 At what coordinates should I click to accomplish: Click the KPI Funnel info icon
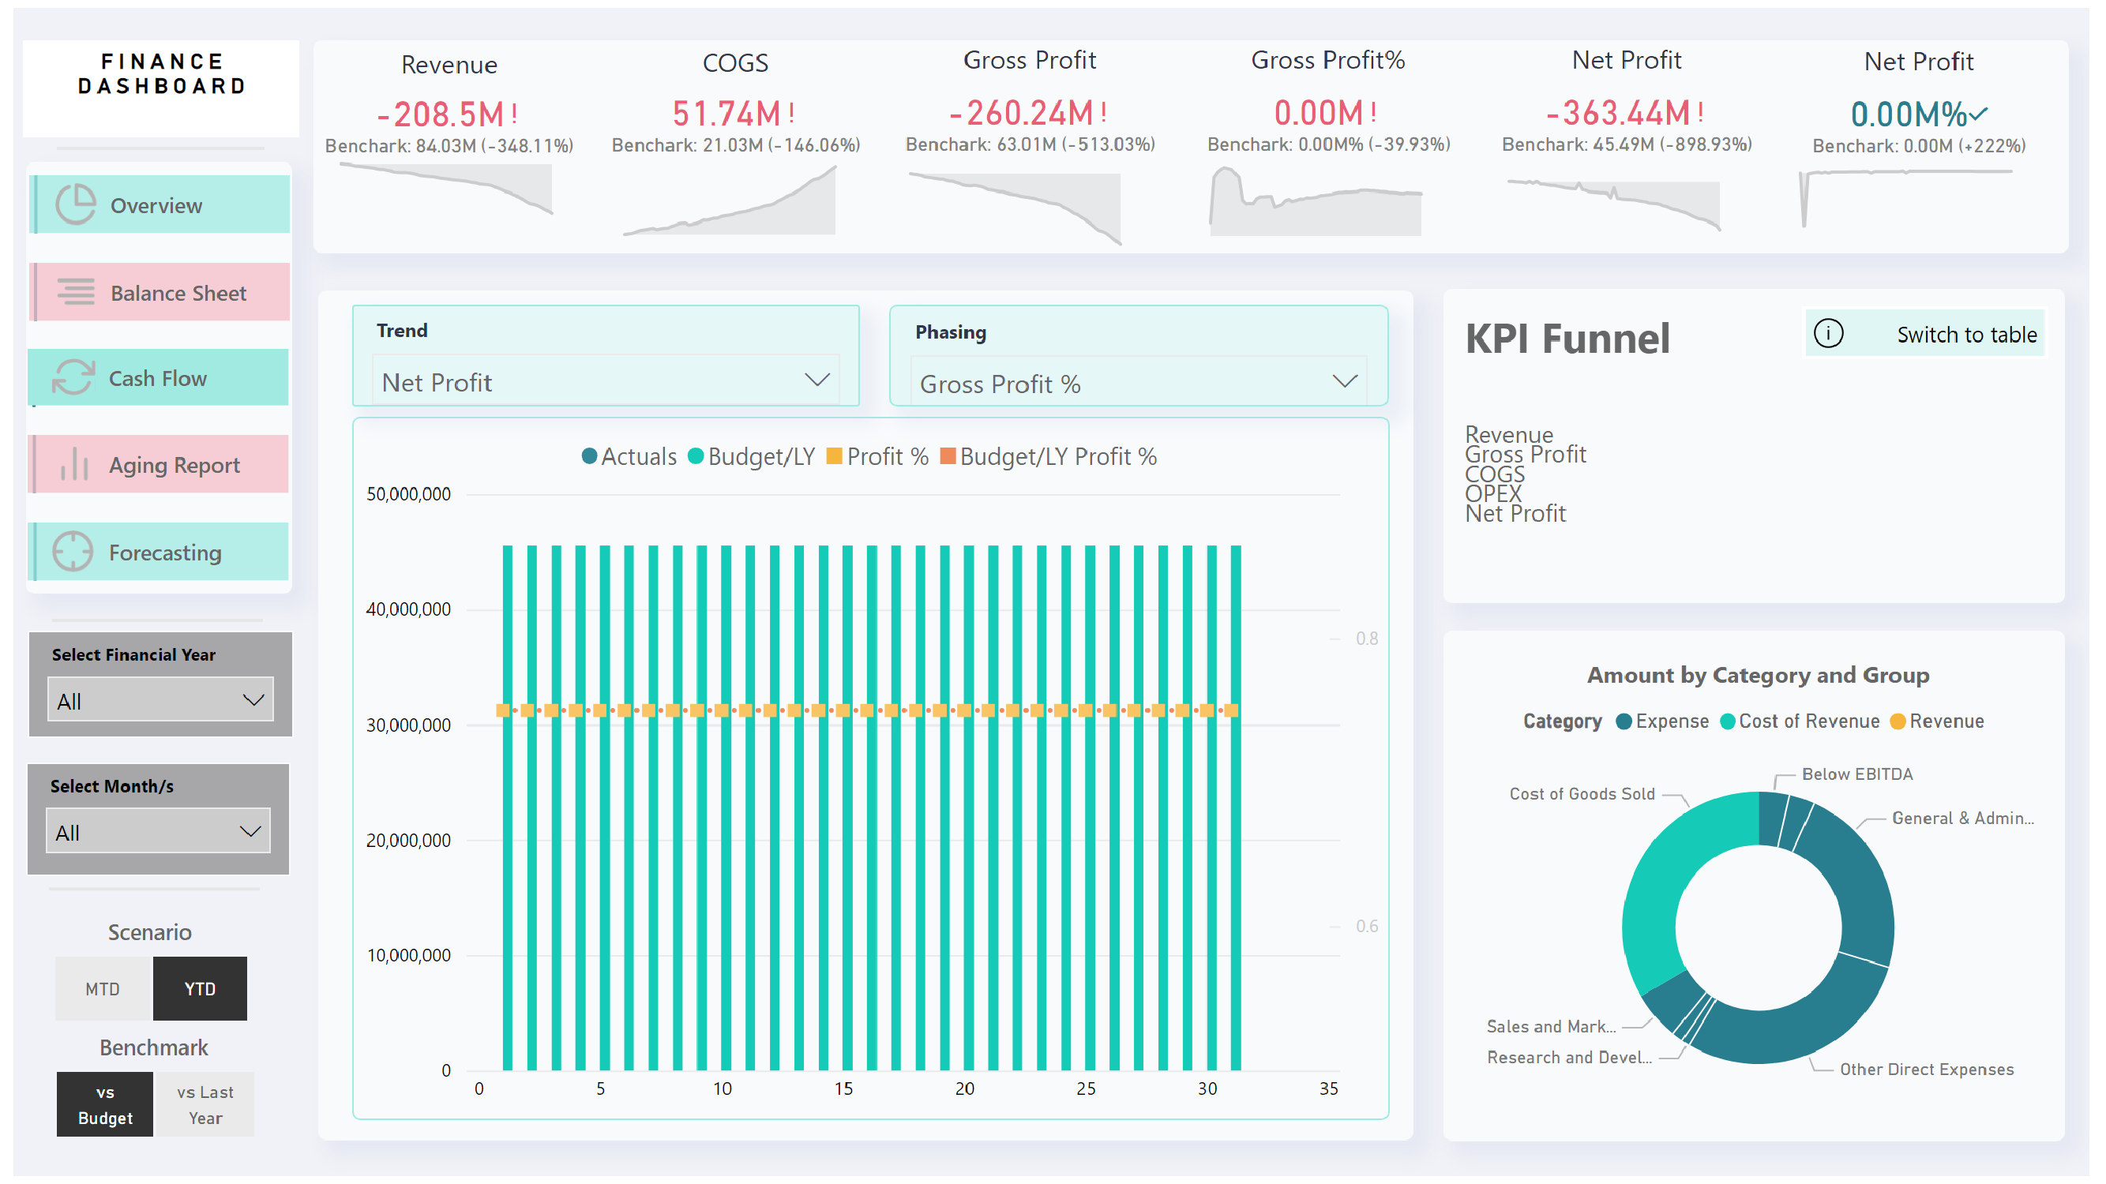(1829, 333)
